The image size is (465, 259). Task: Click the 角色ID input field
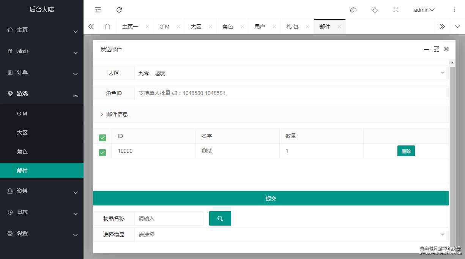292,93
